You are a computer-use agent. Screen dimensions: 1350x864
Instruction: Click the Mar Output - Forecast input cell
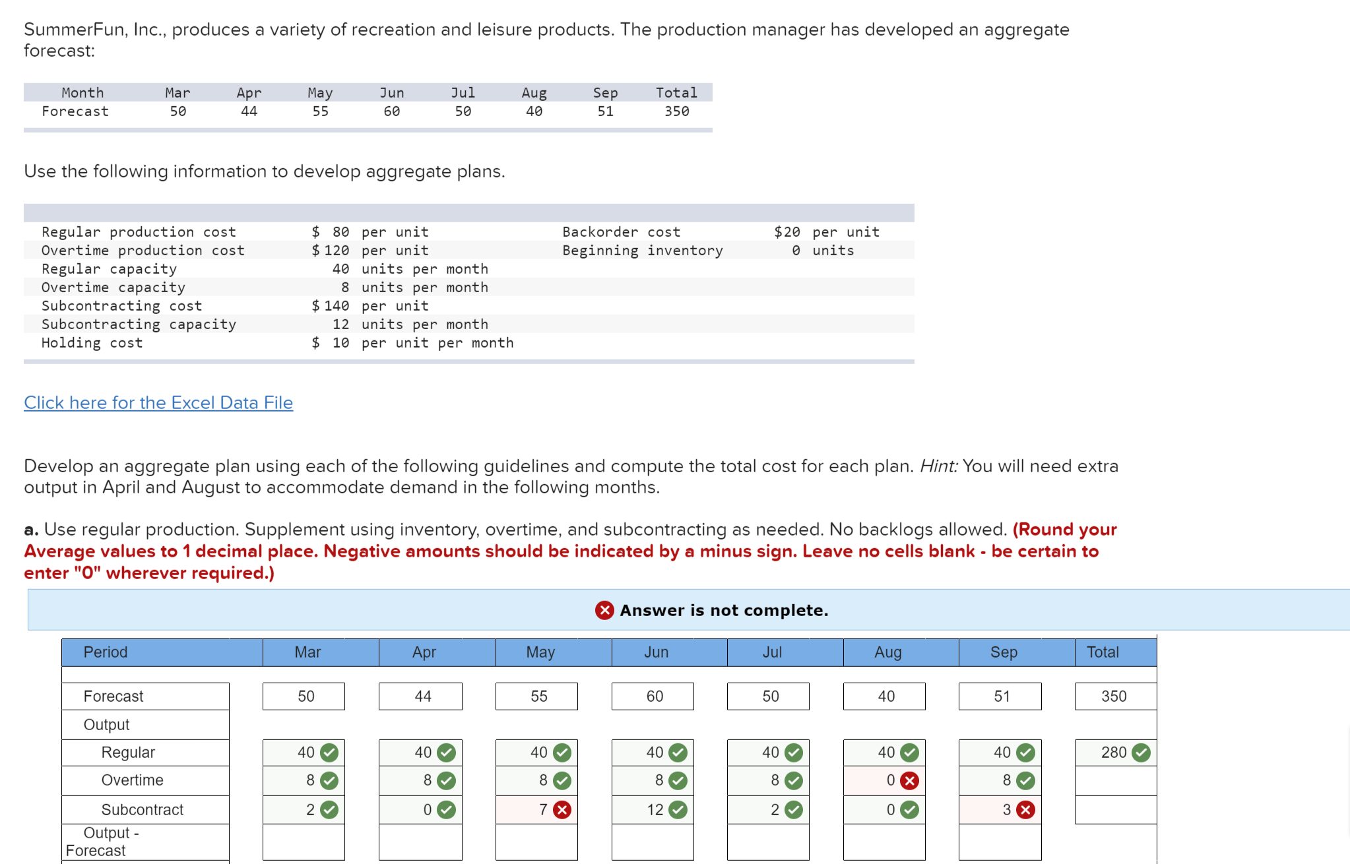point(304,842)
